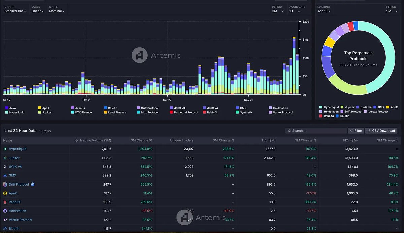Click the Vertex Protocol logo icon

[5, 220]
